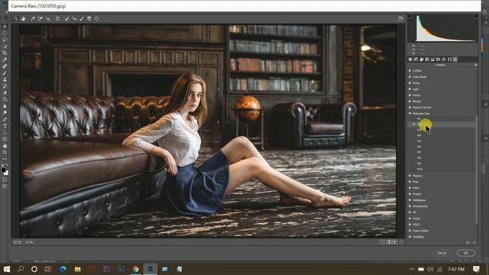
Task: Expand the VSCO preset group
Action: point(410,225)
